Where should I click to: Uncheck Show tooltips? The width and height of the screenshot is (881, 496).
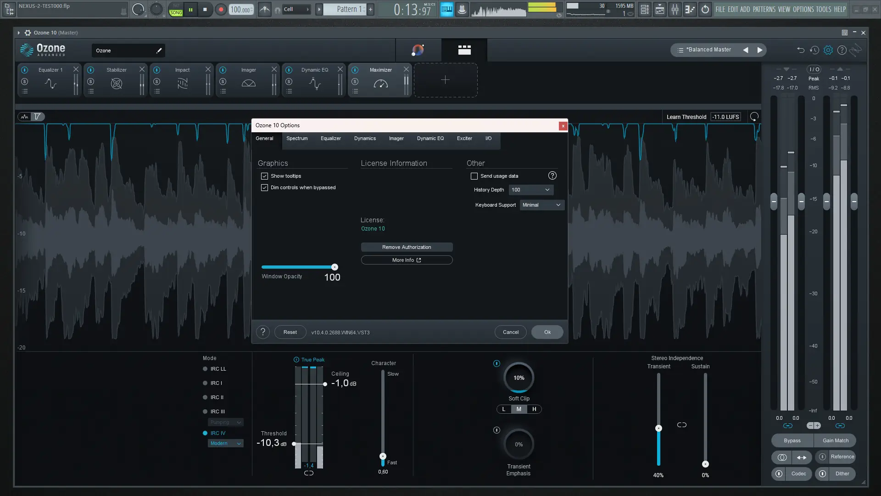264,176
